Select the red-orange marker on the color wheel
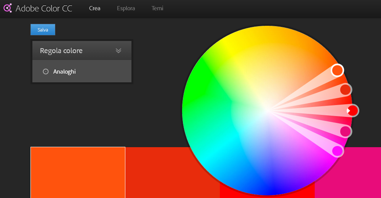 (345, 90)
